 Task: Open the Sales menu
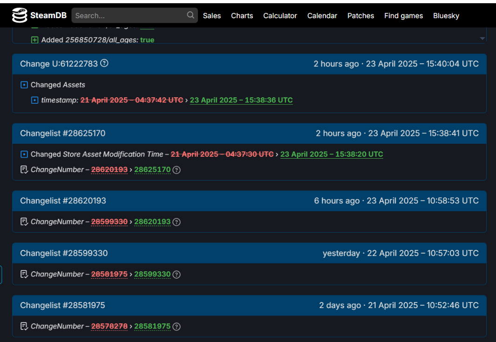pos(212,16)
